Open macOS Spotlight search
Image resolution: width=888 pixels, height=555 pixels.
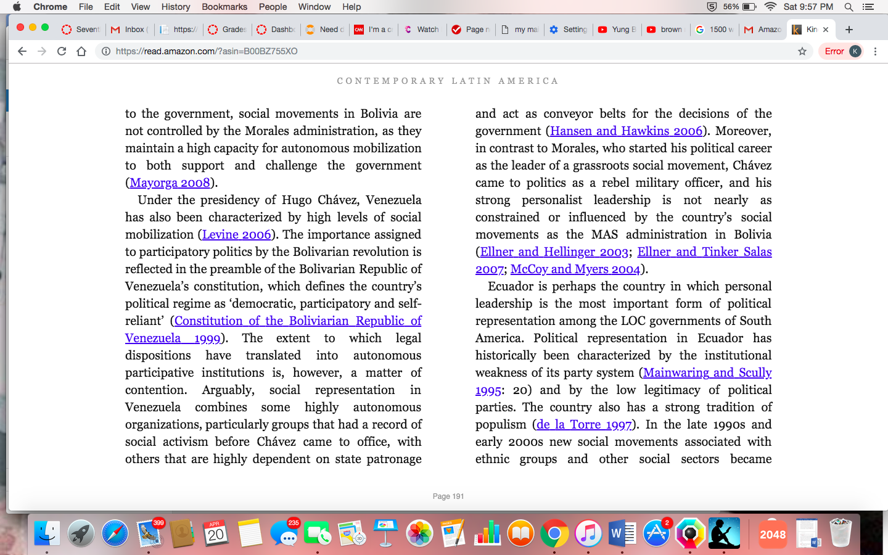pyautogui.click(x=849, y=7)
